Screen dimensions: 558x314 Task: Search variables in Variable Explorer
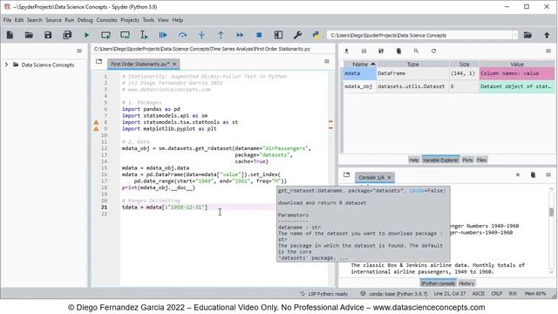pos(416,51)
